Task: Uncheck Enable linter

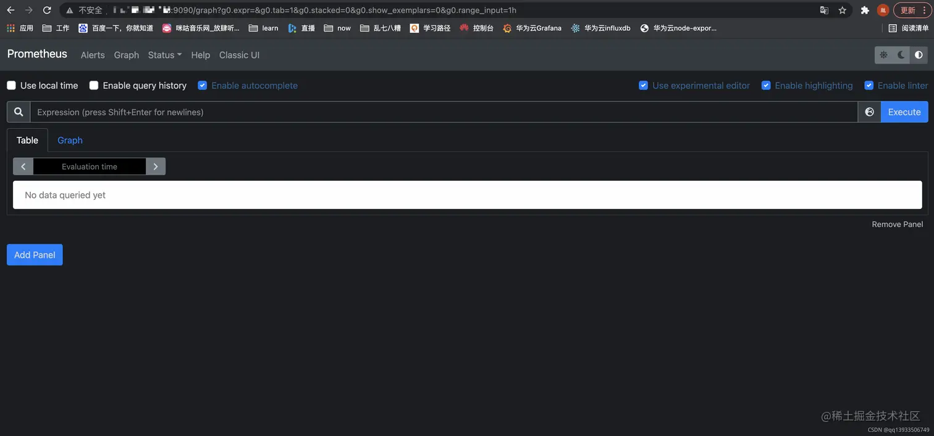Action: pos(869,86)
